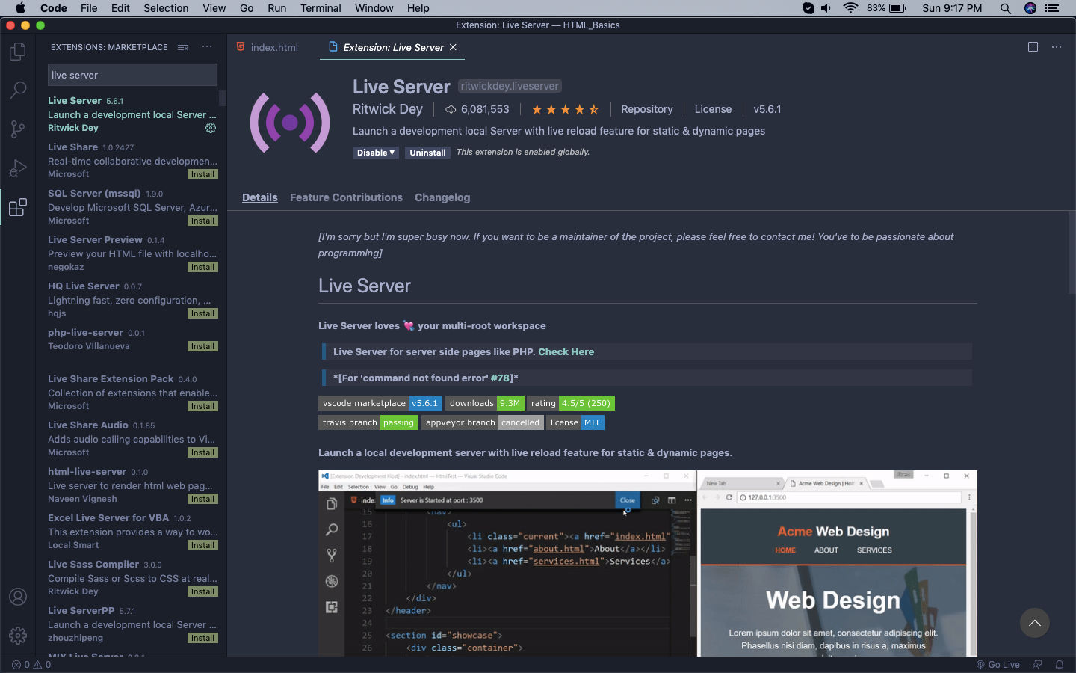1076x673 pixels.
Task: Open the Siri icon in menu bar
Action: (1030, 8)
